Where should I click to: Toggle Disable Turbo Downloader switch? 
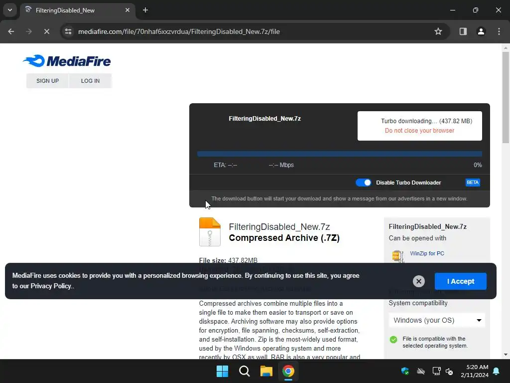pyautogui.click(x=363, y=183)
